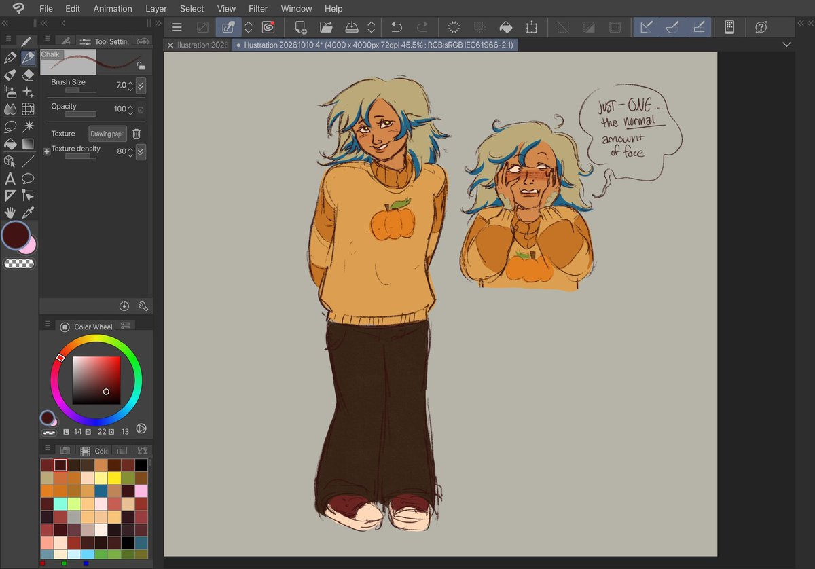Expand Texture density plus options
The width and height of the screenshot is (815, 569).
click(x=47, y=151)
